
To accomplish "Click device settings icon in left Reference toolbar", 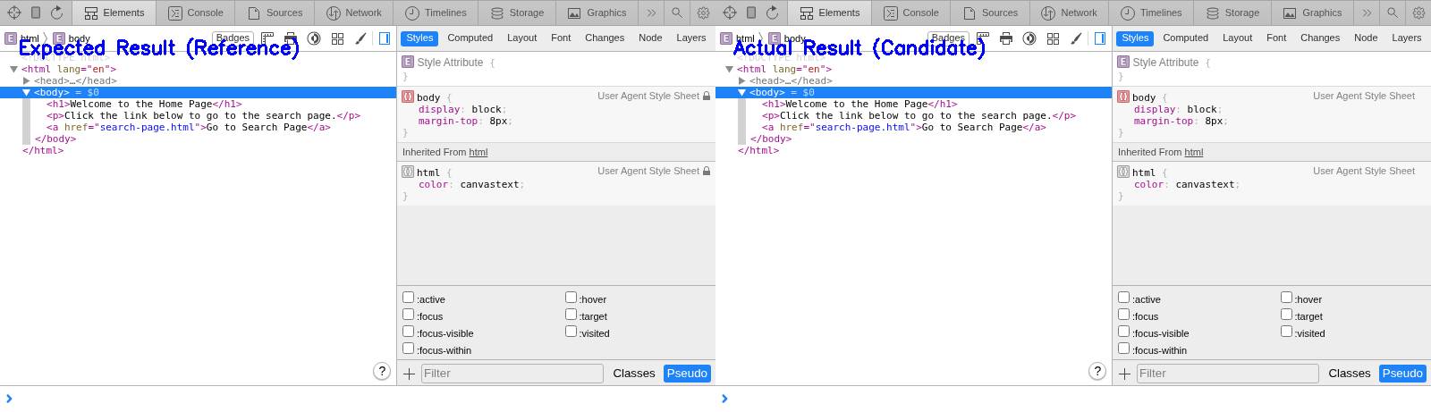I will pyautogui.click(x=36, y=13).
